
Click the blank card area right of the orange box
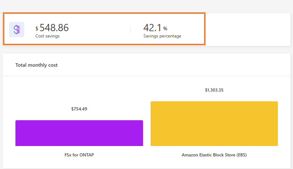click(x=248, y=29)
